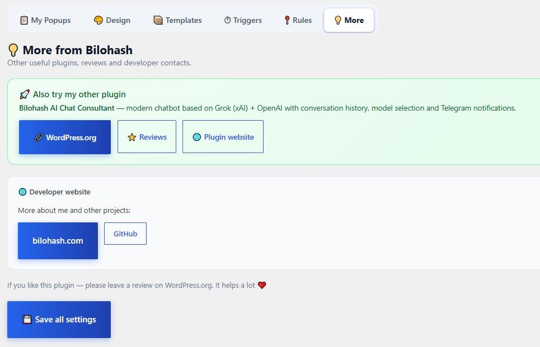Switch to the Design tab
This screenshot has width=540, height=347.
(112, 20)
